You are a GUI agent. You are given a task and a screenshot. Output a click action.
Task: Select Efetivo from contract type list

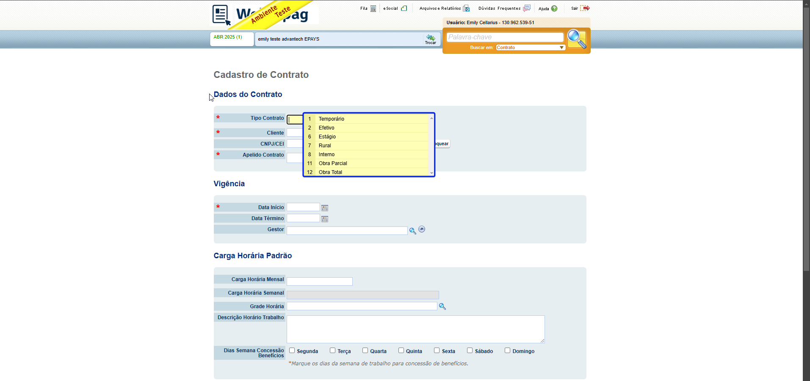coord(367,128)
